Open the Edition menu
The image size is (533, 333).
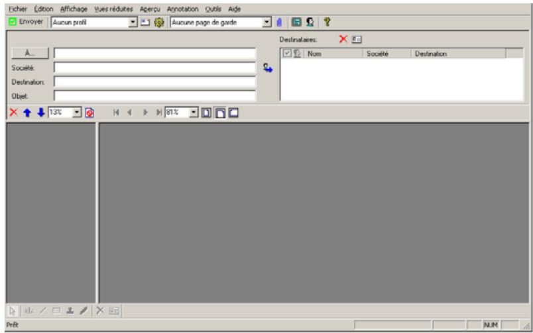tap(44, 9)
